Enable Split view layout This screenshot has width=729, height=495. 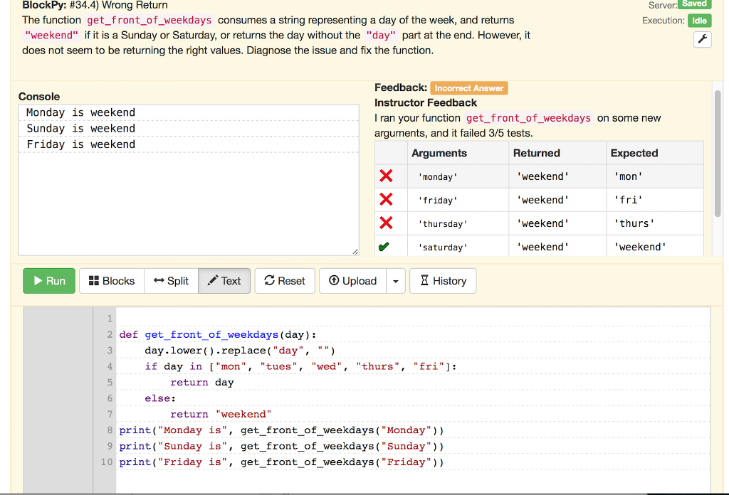171,280
